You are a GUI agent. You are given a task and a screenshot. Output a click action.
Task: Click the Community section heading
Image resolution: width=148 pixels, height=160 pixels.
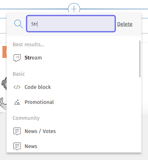(26, 118)
